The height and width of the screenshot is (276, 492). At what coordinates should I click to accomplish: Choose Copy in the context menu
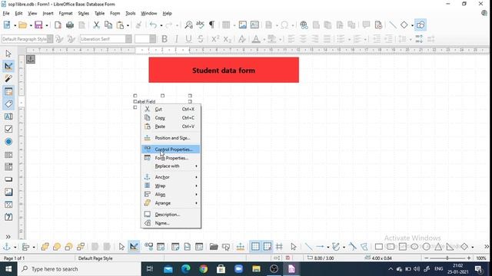[x=171, y=118]
